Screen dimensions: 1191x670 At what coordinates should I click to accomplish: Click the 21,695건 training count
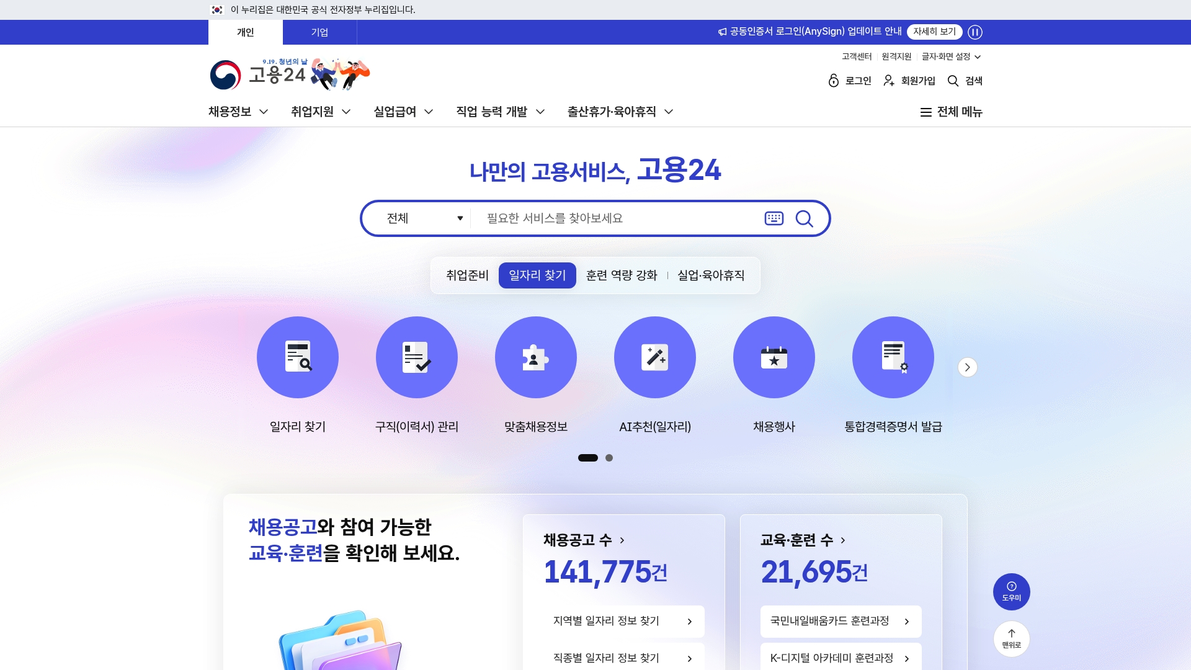click(814, 572)
